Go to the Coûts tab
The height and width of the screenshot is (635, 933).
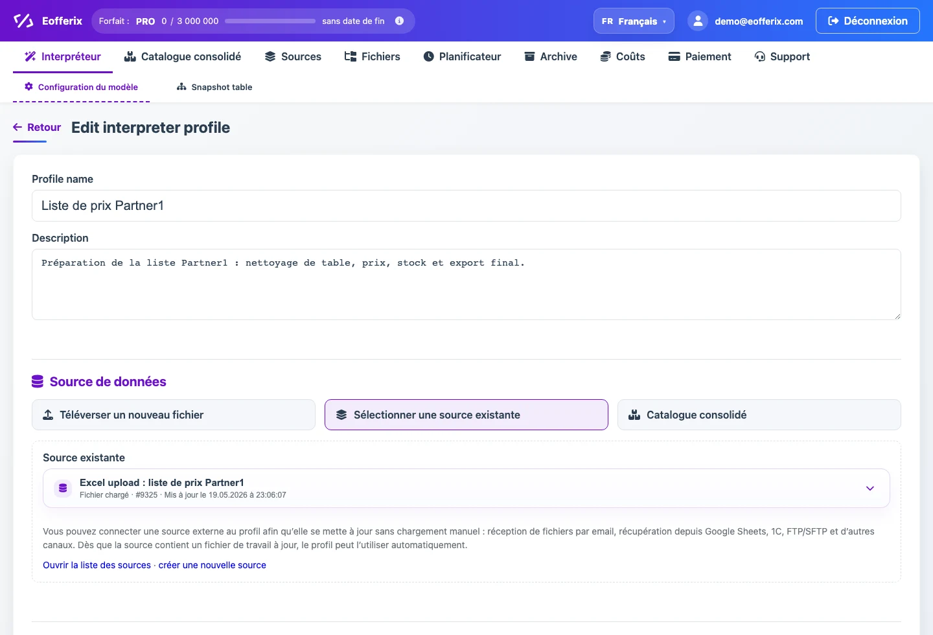623,56
